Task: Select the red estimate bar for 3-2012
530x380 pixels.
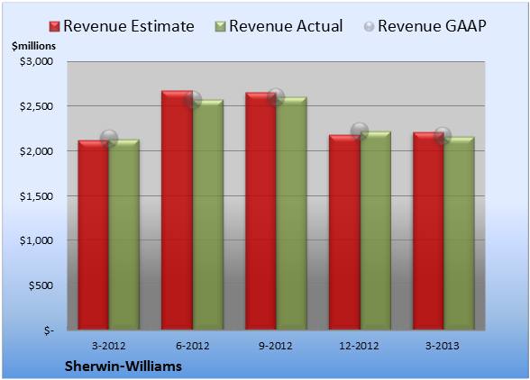Action: pyautogui.click(x=94, y=235)
